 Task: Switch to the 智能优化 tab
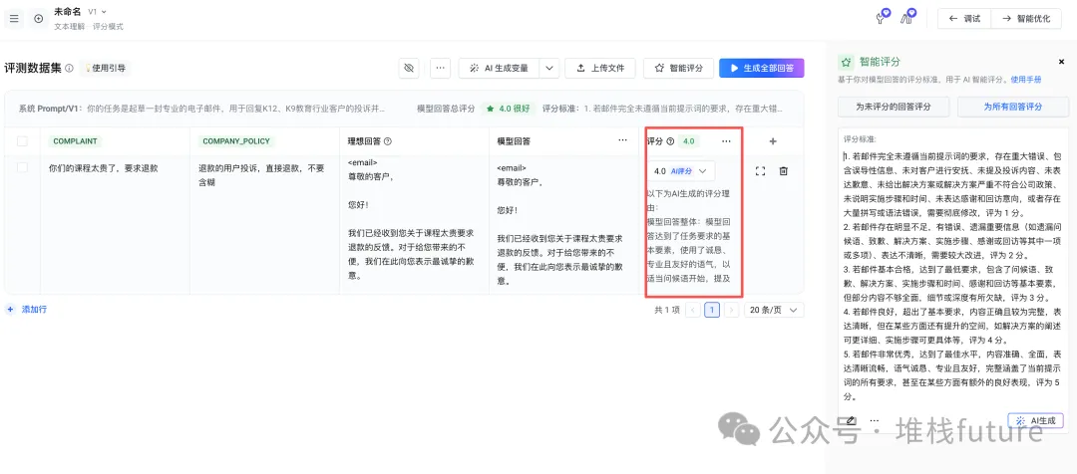click(1025, 18)
